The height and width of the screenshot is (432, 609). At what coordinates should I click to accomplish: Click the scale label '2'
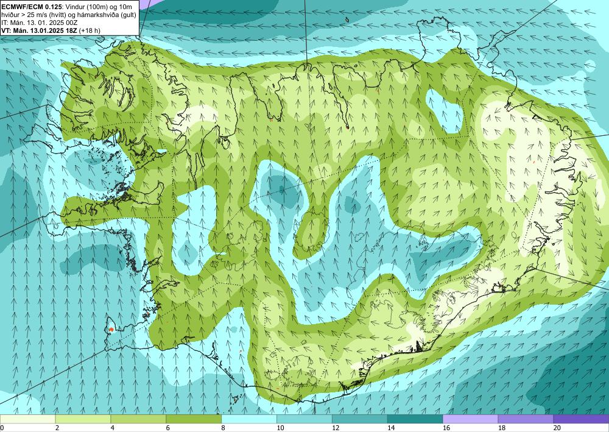click(x=57, y=428)
